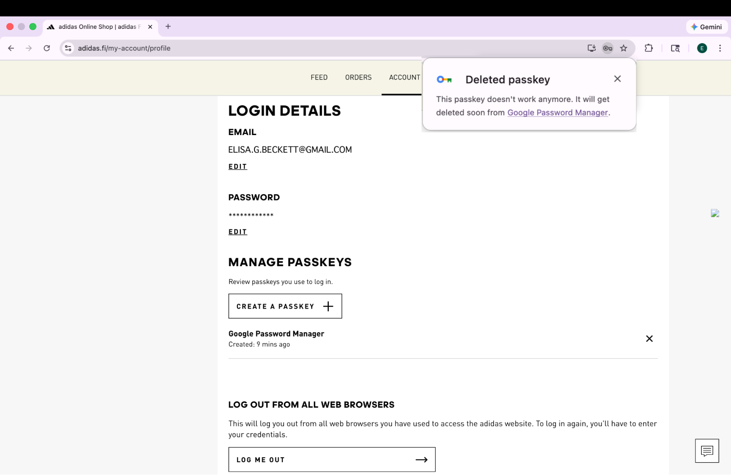
Task: Edit the email address
Action: (x=237, y=166)
